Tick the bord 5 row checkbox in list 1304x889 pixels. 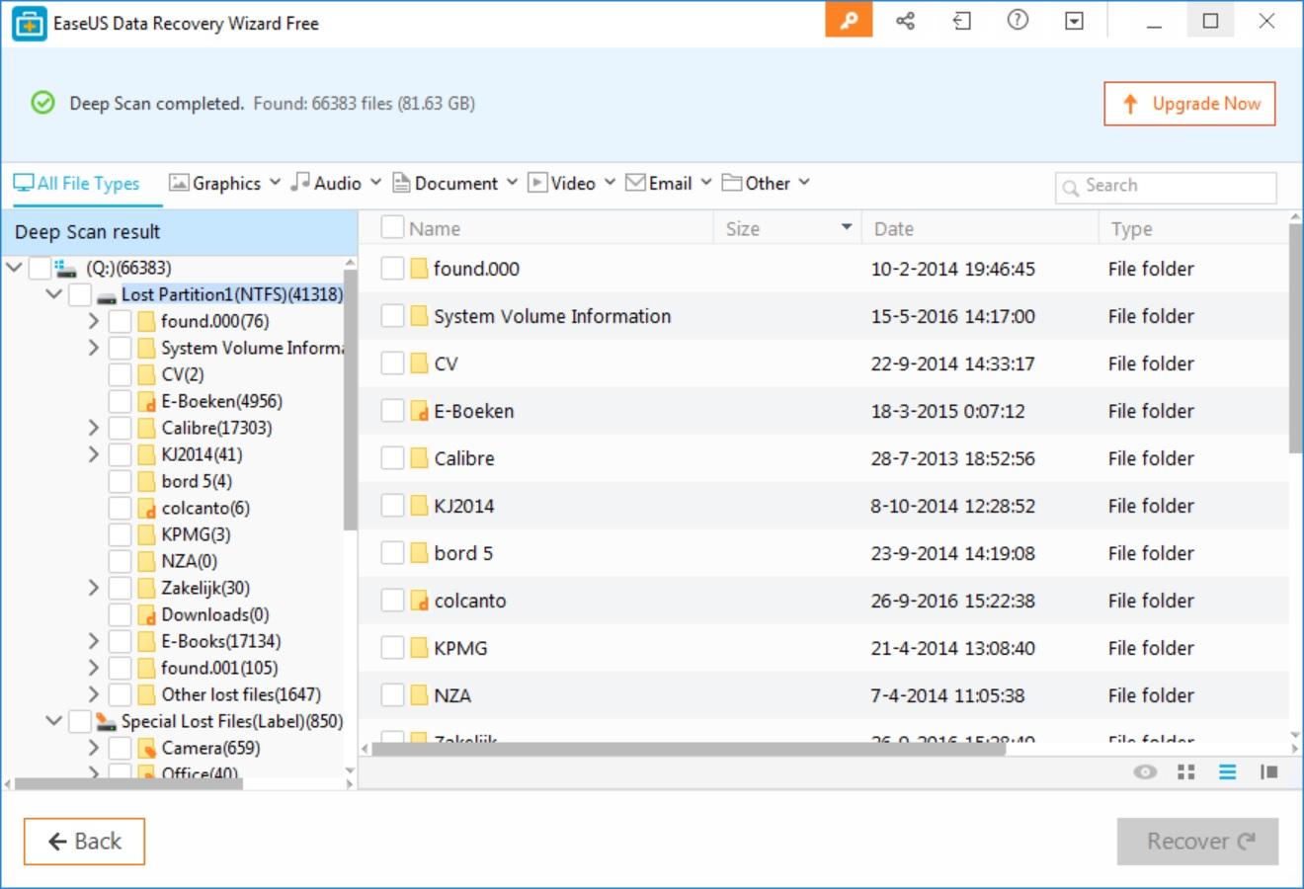pyautogui.click(x=392, y=552)
